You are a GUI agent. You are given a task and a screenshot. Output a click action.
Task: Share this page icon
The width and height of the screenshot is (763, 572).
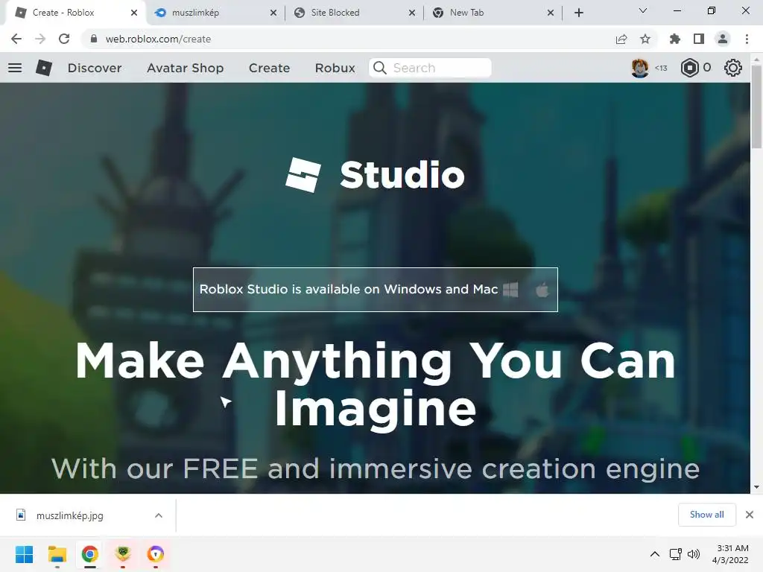[x=621, y=39]
